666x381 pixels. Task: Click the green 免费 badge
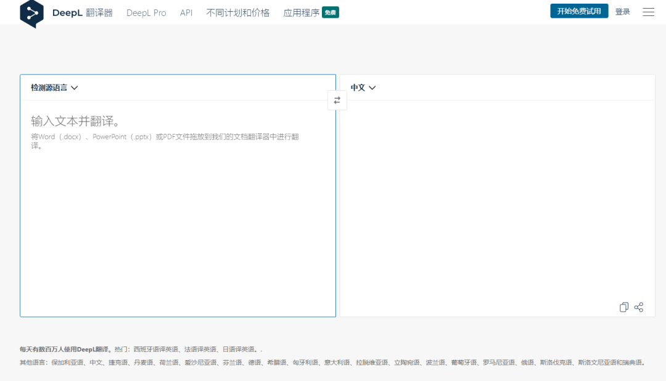[331, 12]
